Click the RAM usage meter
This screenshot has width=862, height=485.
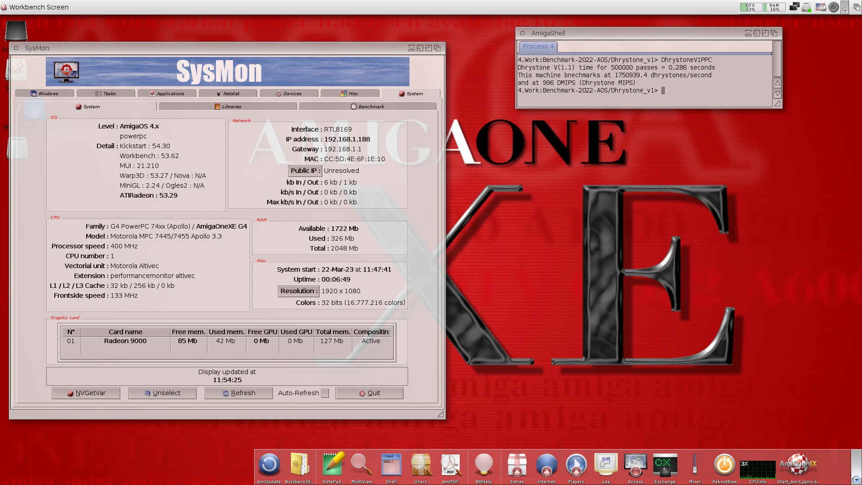774,7
